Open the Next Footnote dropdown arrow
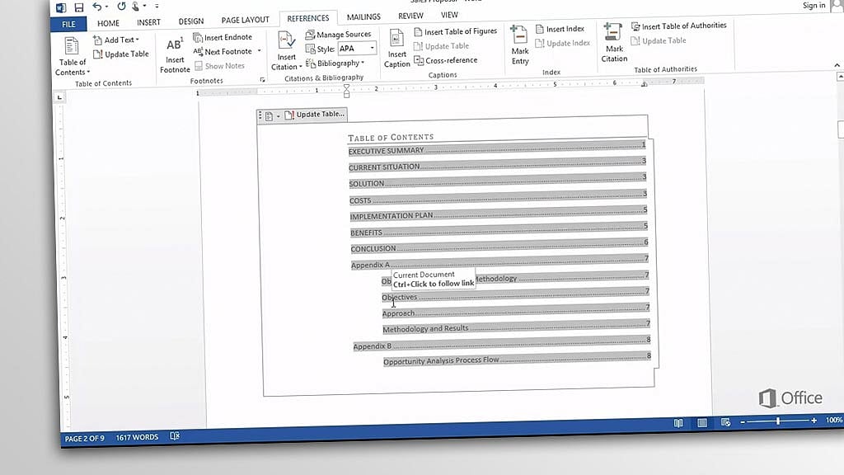Image resolution: width=844 pixels, height=475 pixels. [260, 51]
